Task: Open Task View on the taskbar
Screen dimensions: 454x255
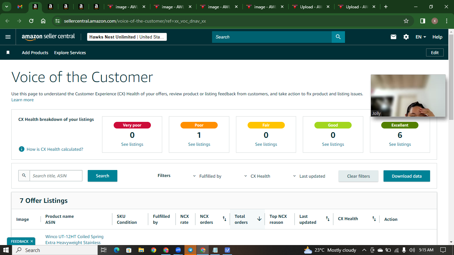Action: click(104, 250)
